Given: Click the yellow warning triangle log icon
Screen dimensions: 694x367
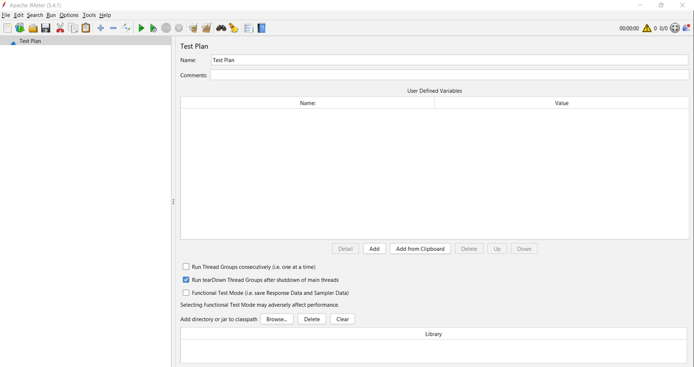Looking at the screenshot, I should click(647, 28).
